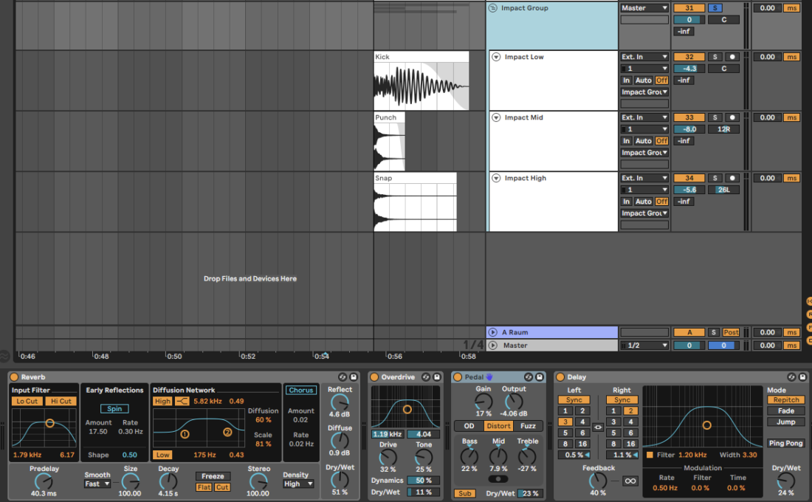Click the Reverb Freeze button
The height and width of the screenshot is (502, 812).
213,476
